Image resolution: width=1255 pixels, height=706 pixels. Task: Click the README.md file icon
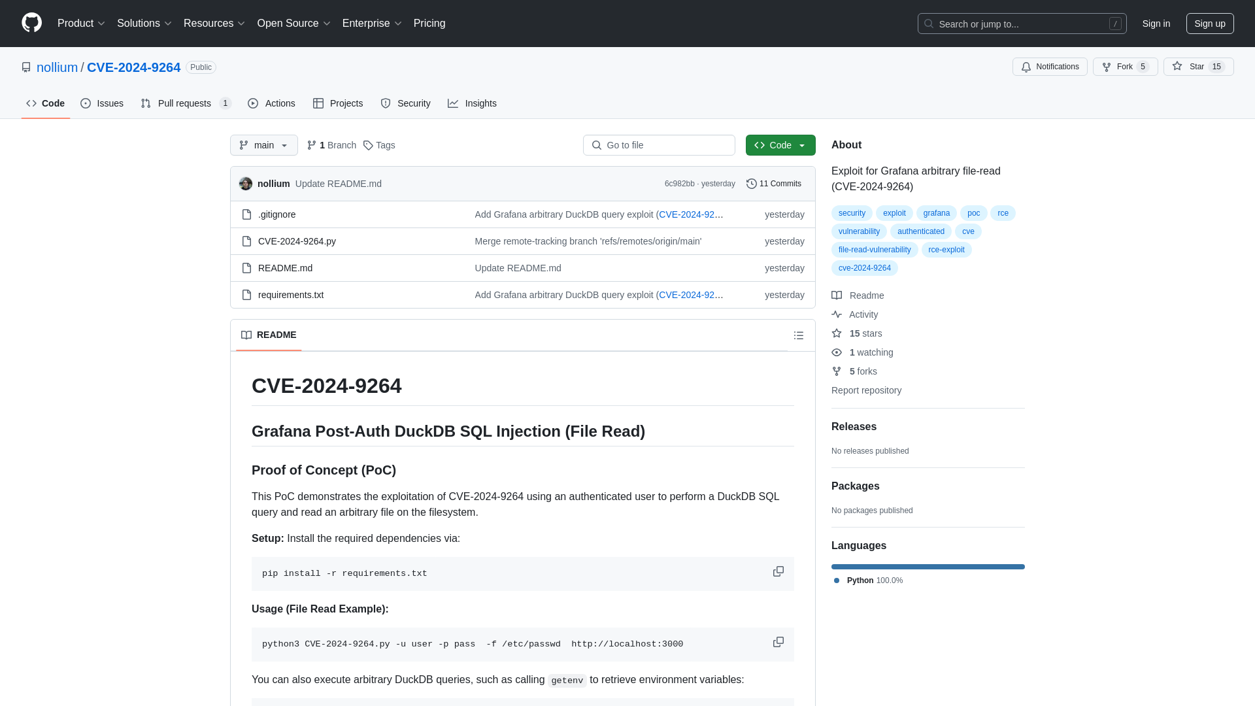coord(246,268)
